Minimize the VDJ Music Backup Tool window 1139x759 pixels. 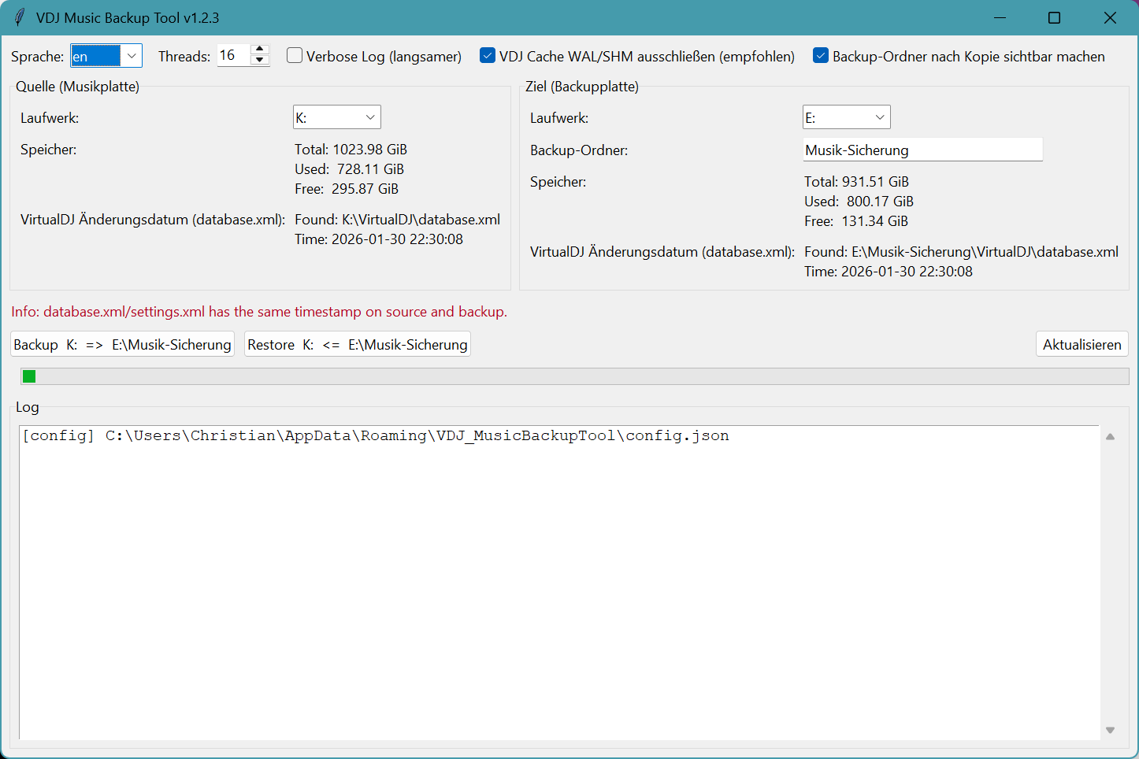tap(1000, 17)
